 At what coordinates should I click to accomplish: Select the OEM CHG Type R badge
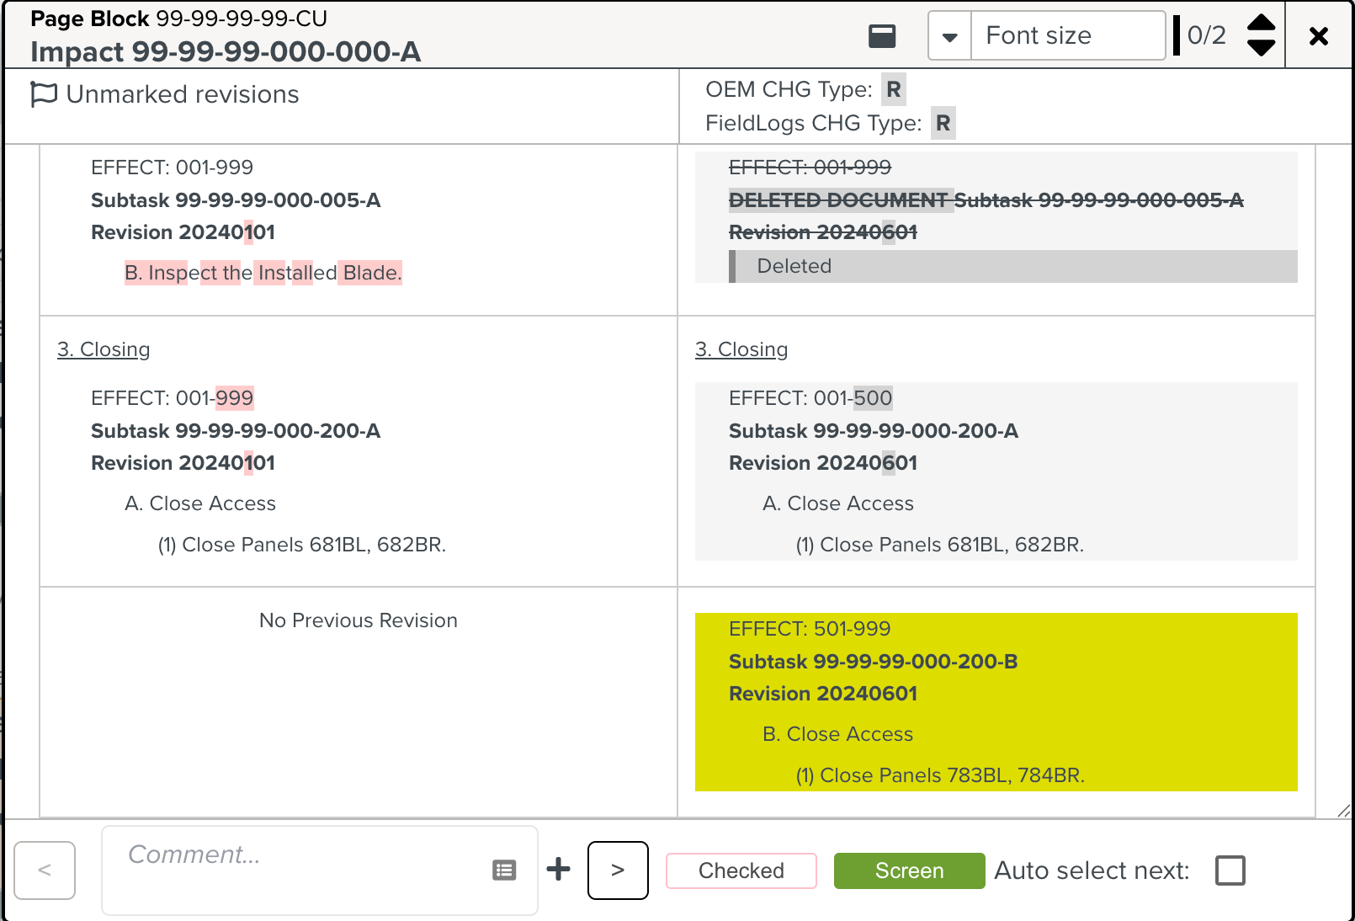[893, 89]
